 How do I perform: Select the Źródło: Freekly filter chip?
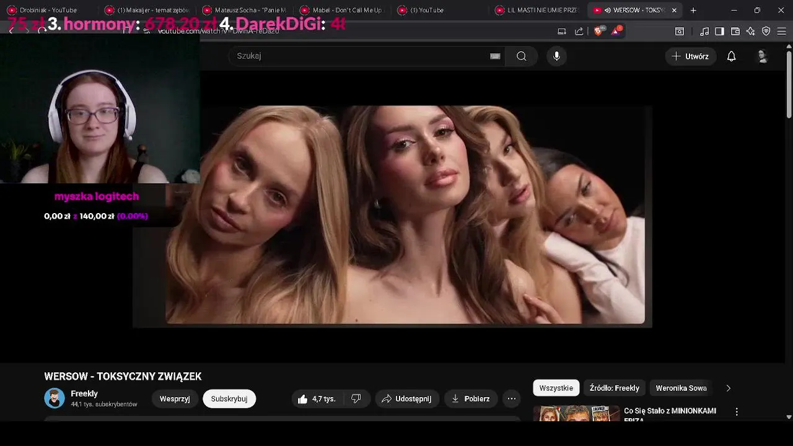(x=615, y=388)
